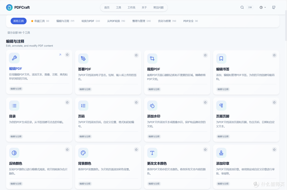
Task: Open the 编辑书签 tool title
Action: point(223,69)
